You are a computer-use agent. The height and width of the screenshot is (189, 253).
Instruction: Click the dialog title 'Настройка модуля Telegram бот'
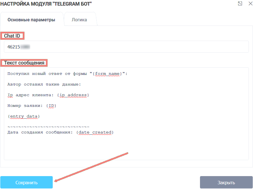point(46,4)
